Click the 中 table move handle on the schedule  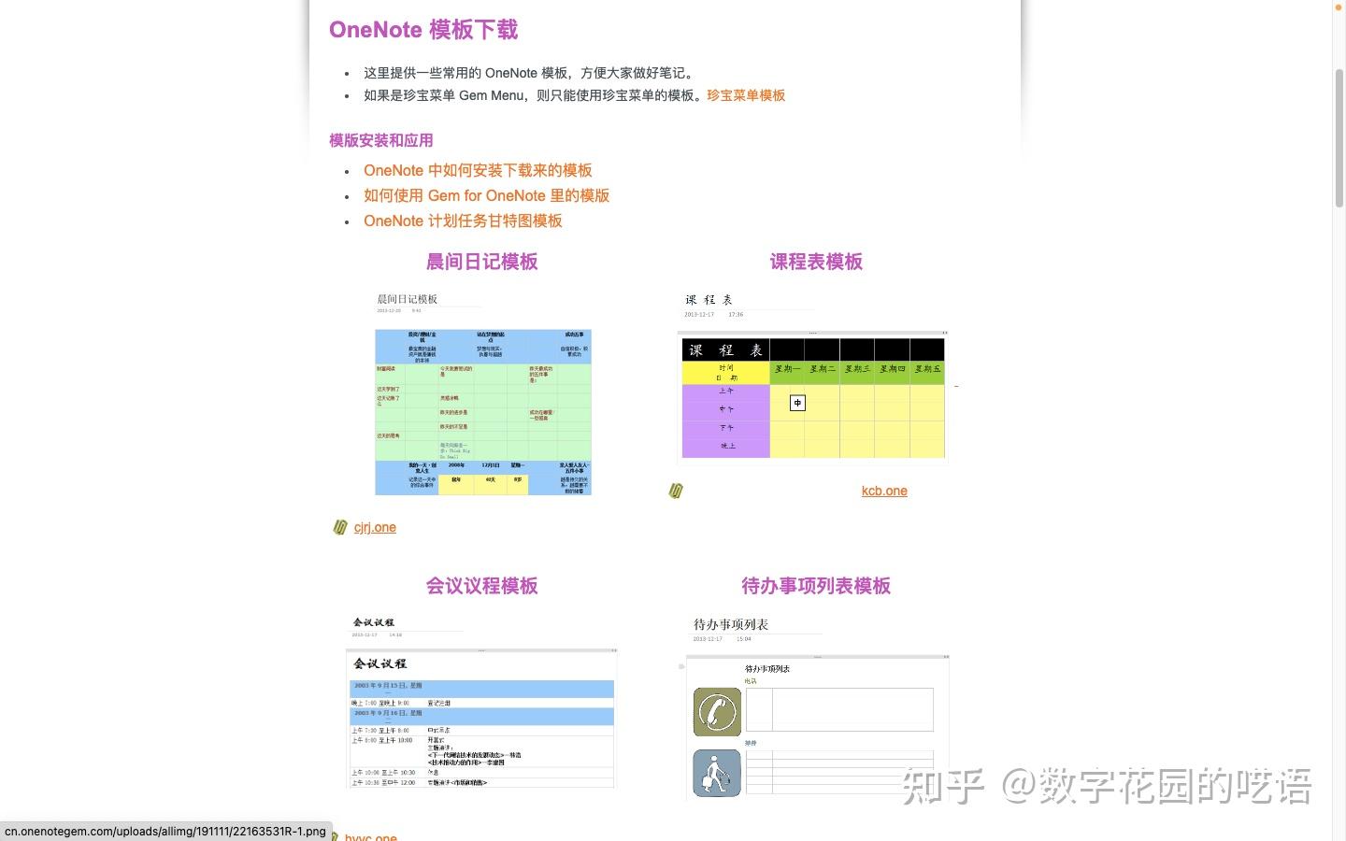coord(796,403)
